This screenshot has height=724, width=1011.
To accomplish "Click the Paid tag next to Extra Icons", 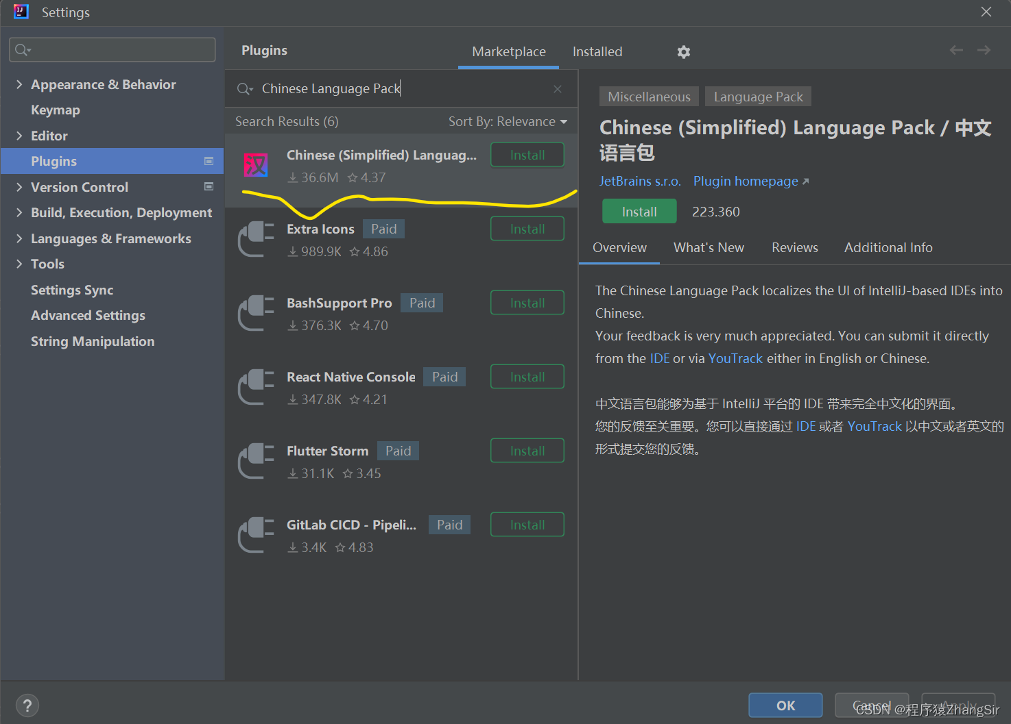I will (x=383, y=229).
